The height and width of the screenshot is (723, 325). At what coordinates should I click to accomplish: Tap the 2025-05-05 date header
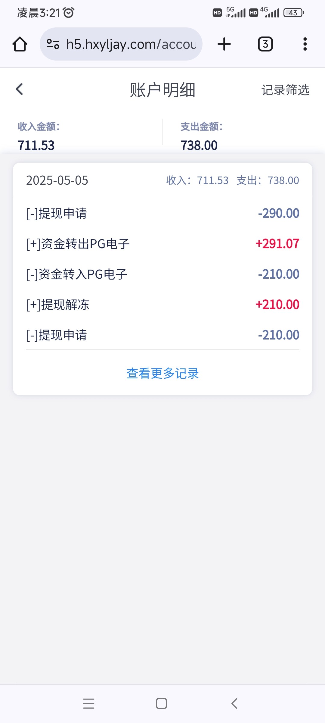click(x=57, y=180)
